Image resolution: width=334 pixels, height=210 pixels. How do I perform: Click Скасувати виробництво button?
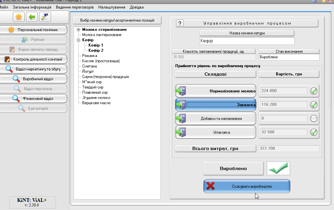coord(247,186)
